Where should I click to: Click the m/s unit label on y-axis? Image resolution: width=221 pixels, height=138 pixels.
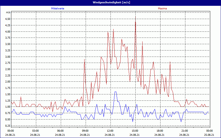[8, 12]
